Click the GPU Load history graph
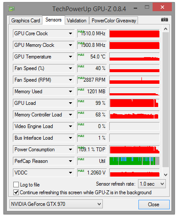 point(135,103)
